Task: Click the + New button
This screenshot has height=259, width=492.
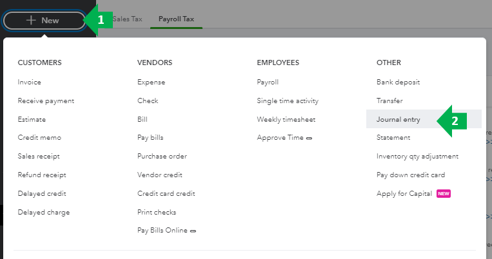Action: pyautogui.click(x=44, y=21)
